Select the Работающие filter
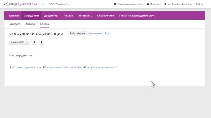The height and width of the screenshot is (118, 211). (77, 33)
